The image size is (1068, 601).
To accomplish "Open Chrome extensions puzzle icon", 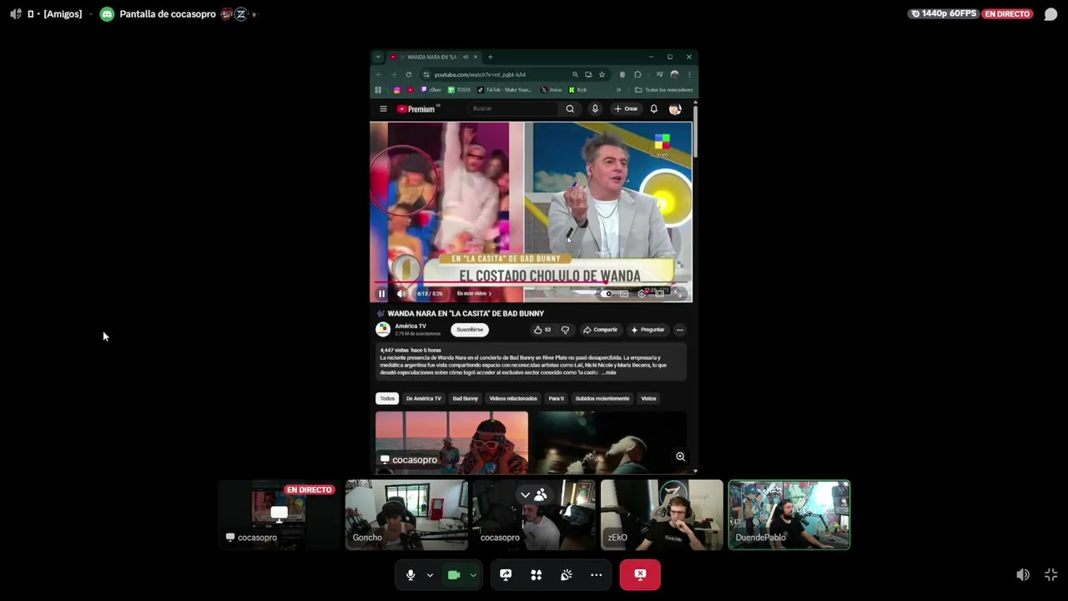I will click(x=637, y=74).
